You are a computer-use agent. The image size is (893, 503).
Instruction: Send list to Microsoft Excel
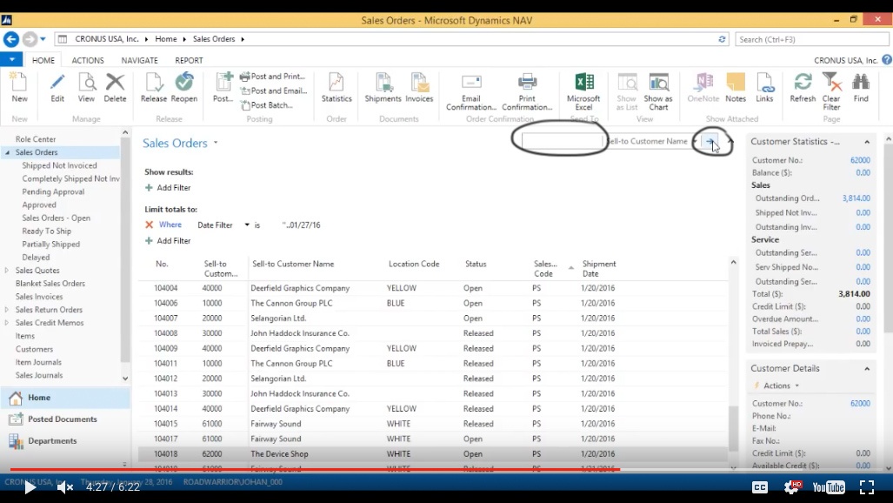coord(583,91)
